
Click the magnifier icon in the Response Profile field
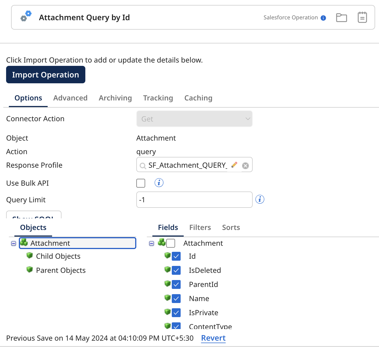click(x=143, y=166)
